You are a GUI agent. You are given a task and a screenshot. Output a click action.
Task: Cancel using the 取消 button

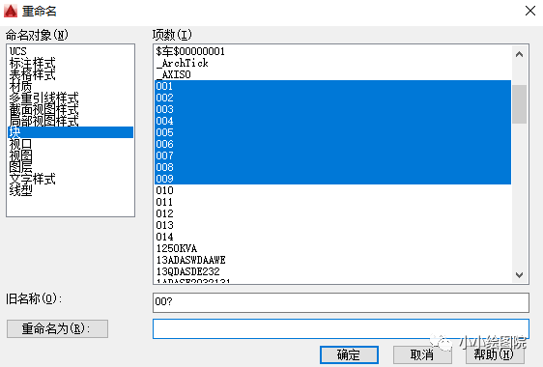point(422,354)
